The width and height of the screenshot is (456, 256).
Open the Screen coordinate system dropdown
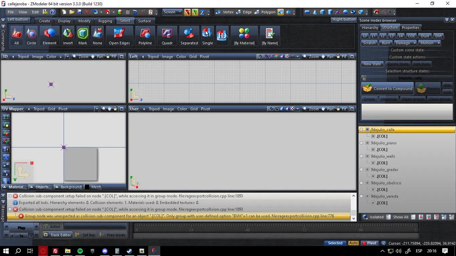[172, 12]
